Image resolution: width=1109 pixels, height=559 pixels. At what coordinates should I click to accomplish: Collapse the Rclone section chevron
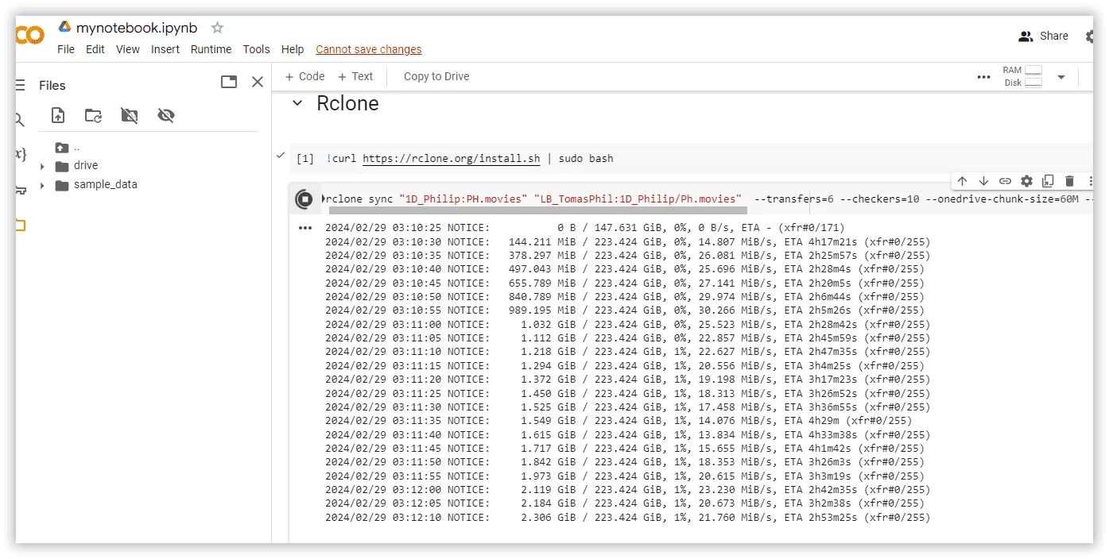click(x=297, y=103)
